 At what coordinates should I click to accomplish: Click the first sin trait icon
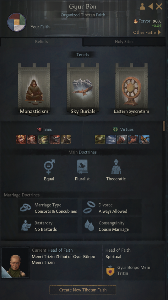[21, 139]
